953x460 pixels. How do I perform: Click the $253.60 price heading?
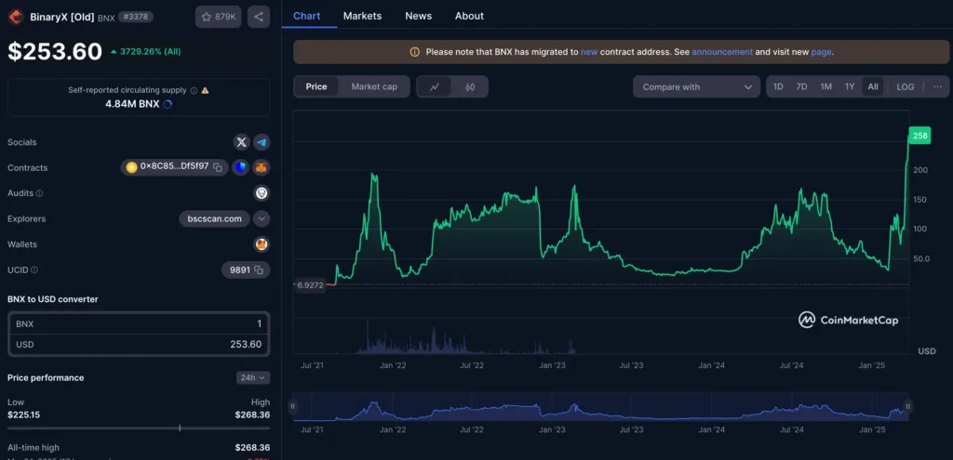click(x=55, y=52)
